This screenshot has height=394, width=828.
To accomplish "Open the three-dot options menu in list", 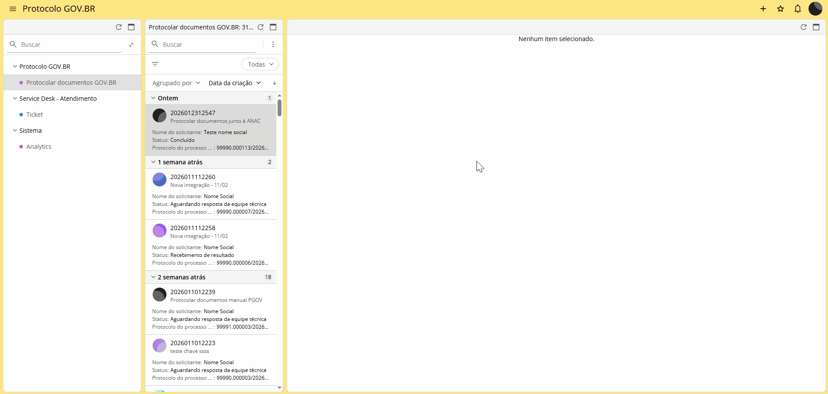I will (x=273, y=44).
